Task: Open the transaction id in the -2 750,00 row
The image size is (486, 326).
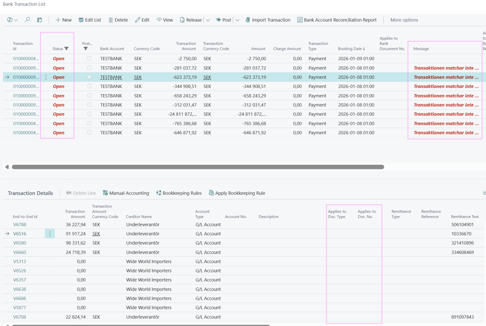Action: click(x=26, y=59)
